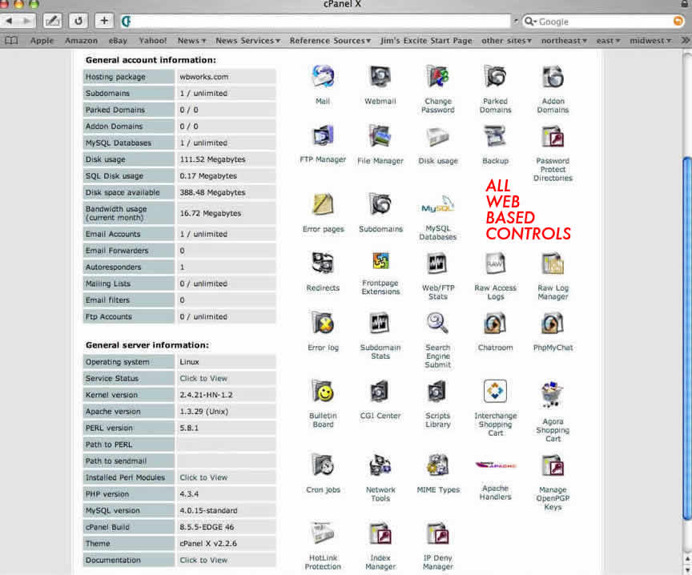Open the Addon Domains icon
The width and height of the screenshot is (692, 575).
(x=553, y=77)
